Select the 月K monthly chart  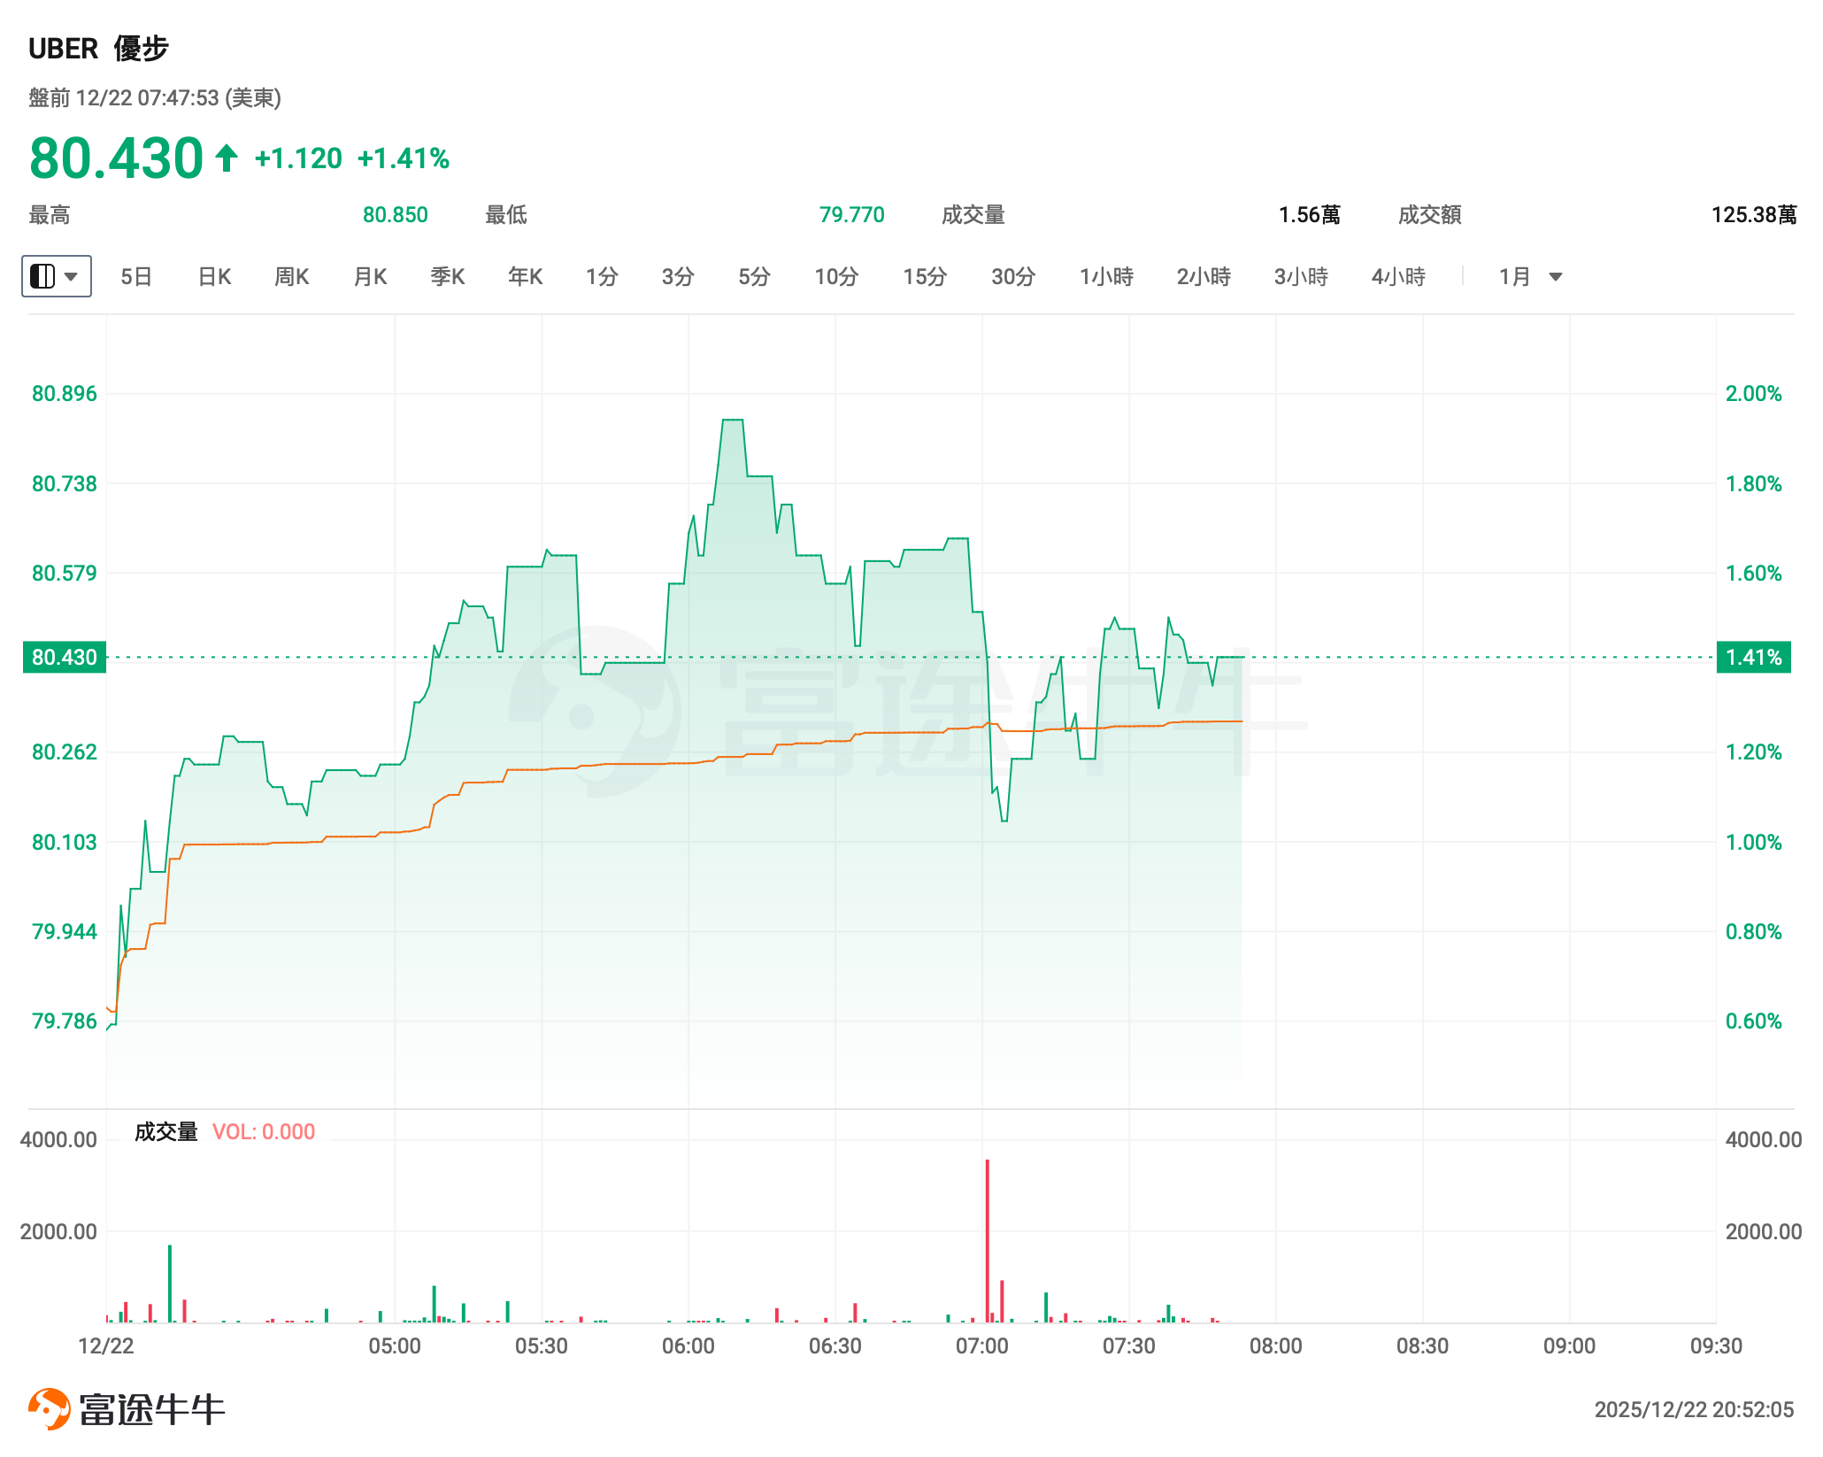pyautogui.click(x=370, y=277)
